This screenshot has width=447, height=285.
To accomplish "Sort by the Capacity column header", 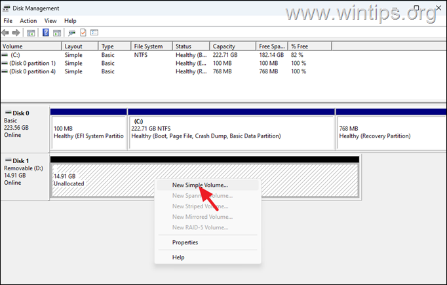I will [x=229, y=47].
